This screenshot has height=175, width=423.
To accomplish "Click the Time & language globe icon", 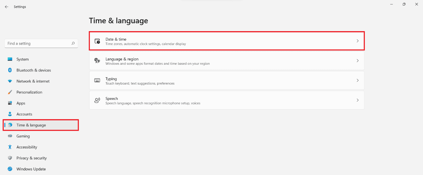I will pyautogui.click(x=10, y=125).
